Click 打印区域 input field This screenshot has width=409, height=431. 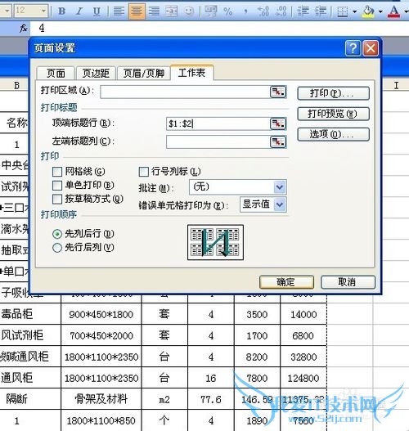[185, 92]
